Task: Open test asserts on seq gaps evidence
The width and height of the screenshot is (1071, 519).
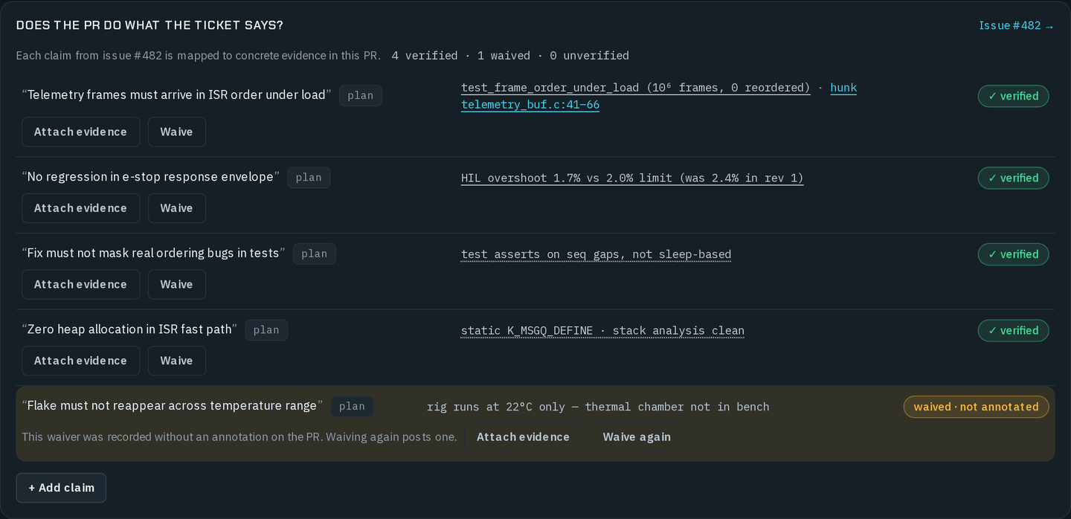Action: 596,254
